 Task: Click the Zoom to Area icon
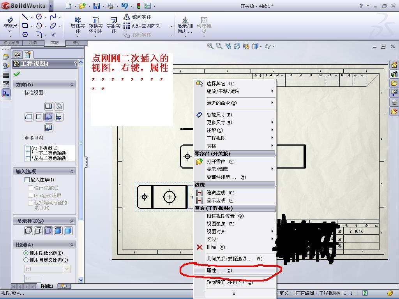click(x=219, y=46)
